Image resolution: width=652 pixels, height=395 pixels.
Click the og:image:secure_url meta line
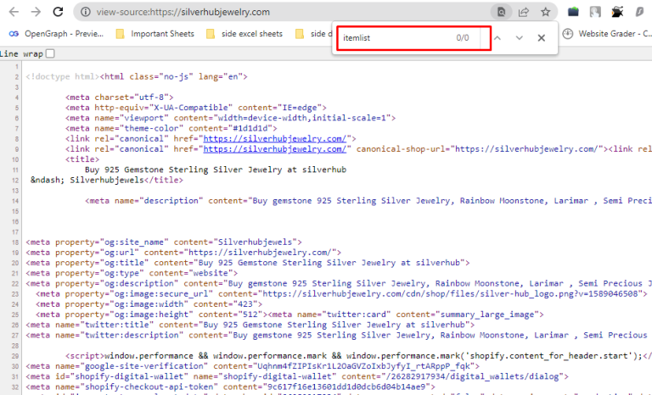[342, 293]
